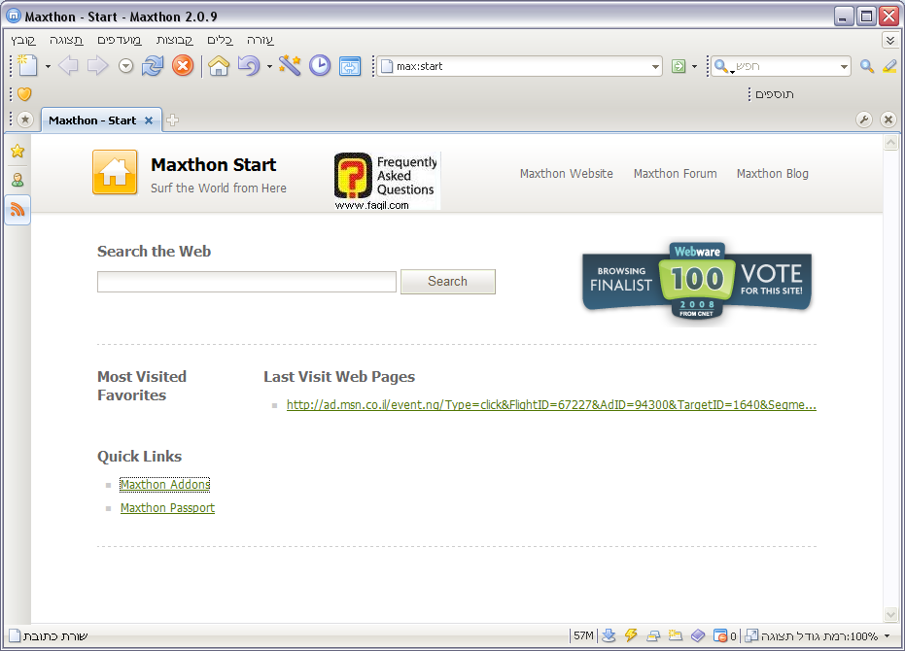Screen dimensions: 905x651
Task: Click the magnifier search icon in toolbar
Action: tap(867, 66)
